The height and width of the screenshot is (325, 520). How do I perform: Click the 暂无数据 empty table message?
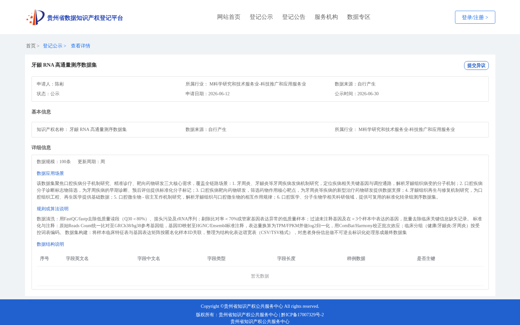pyautogui.click(x=260, y=276)
